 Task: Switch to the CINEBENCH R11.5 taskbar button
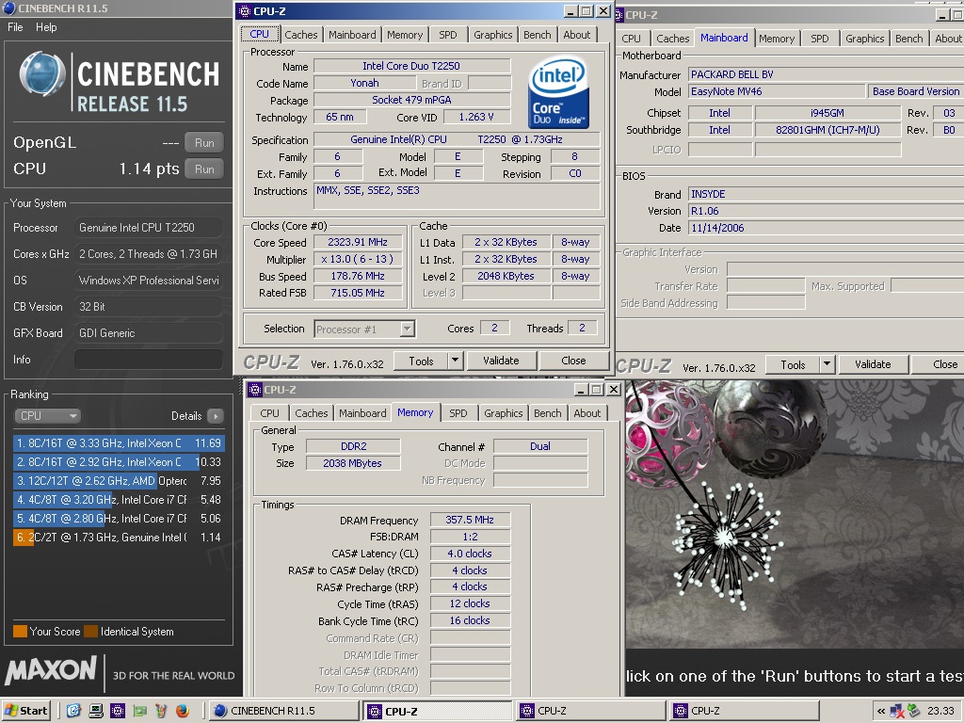[282, 711]
